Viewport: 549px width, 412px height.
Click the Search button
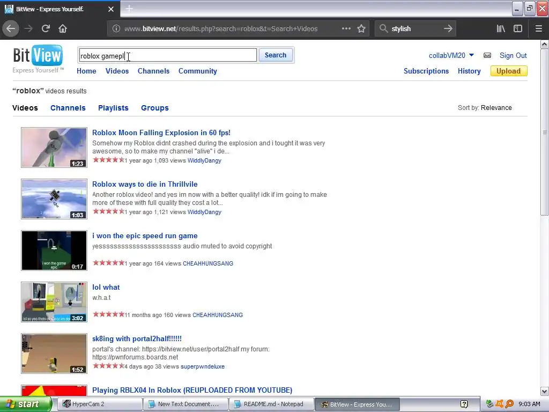[x=276, y=55]
